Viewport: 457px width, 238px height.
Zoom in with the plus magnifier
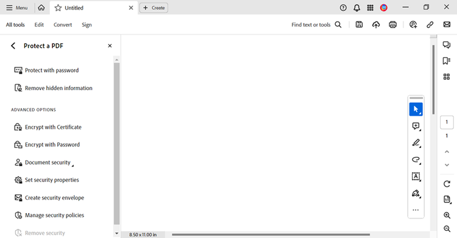(x=447, y=215)
